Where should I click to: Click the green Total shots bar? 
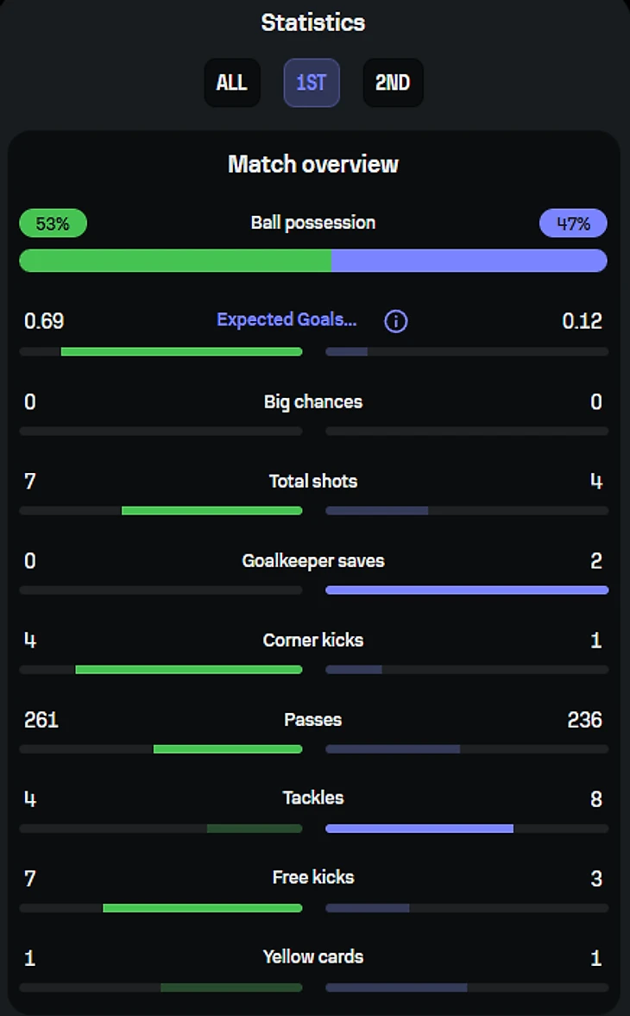click(211, 511)
